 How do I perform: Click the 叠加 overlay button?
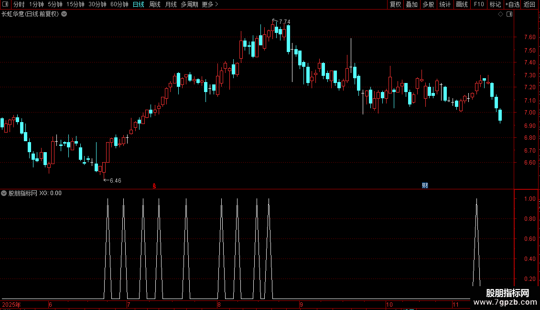(x=411, y=4)
